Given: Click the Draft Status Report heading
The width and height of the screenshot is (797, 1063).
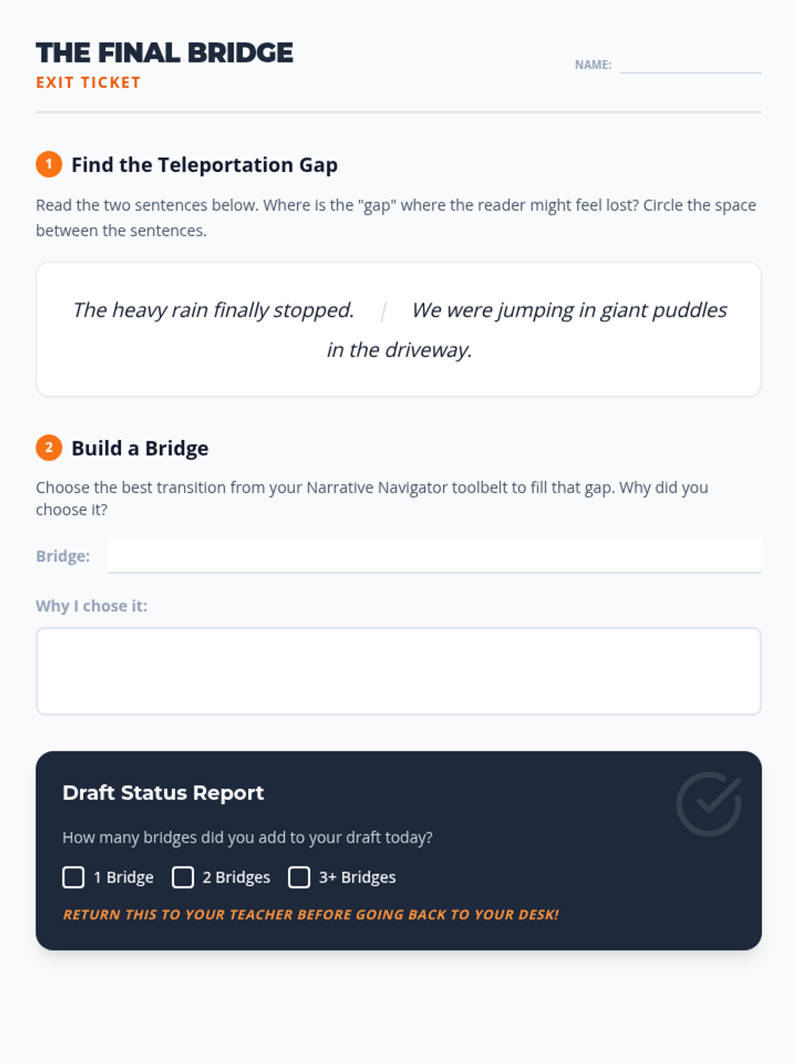Looking at the screenshot, I should (x=163, y=793).
